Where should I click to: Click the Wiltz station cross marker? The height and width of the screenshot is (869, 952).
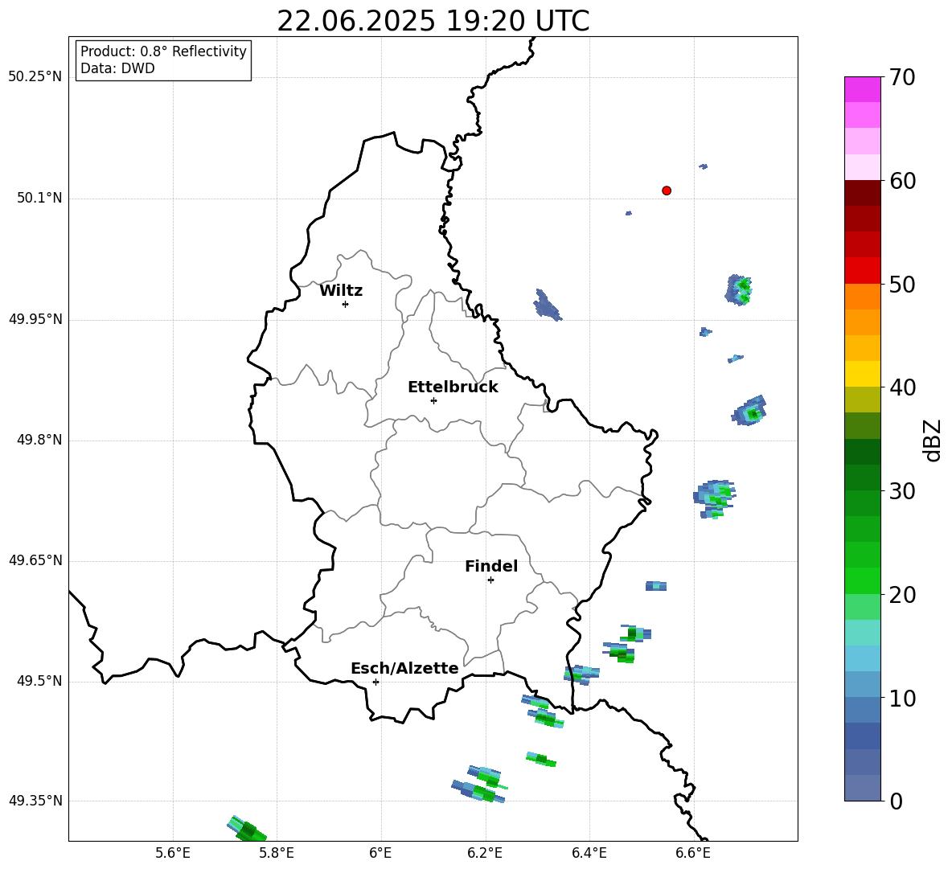click(346, 305)
